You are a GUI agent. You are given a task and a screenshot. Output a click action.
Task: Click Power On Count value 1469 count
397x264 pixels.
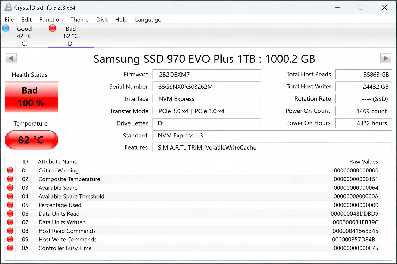(x=363, y=111)
